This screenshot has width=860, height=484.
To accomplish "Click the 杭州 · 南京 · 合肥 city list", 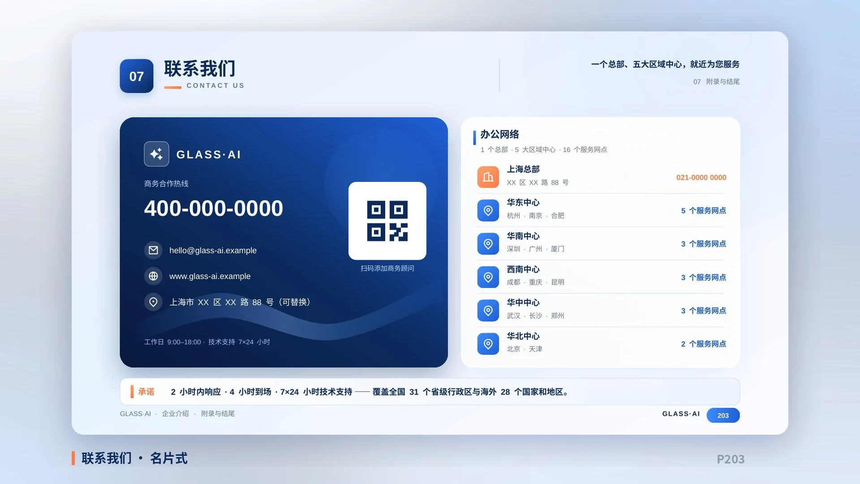I will pos(535,216).
